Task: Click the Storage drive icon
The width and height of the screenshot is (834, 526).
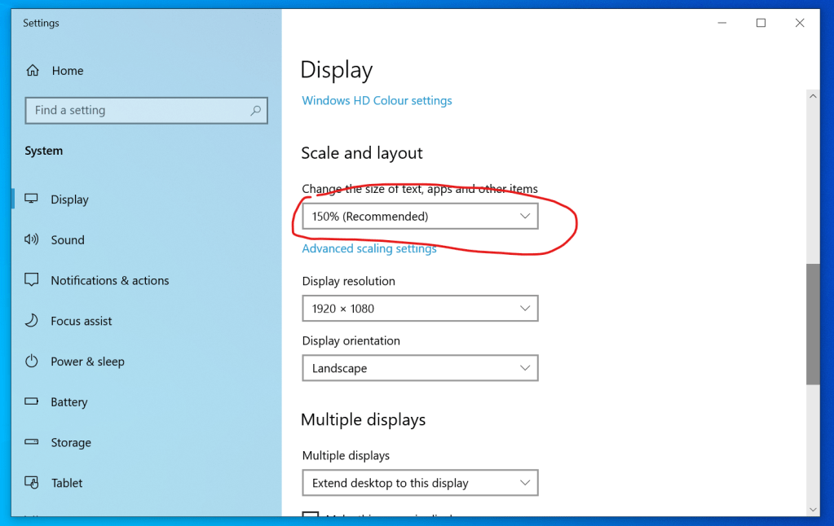Action: [x=32, y=442]
